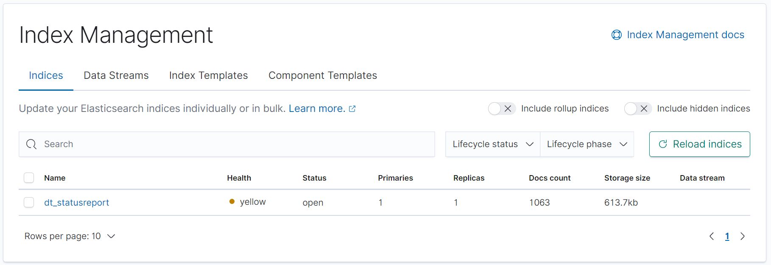Check the select-all checkbox in table header
The image size is (771, 265).
point(29,178)
